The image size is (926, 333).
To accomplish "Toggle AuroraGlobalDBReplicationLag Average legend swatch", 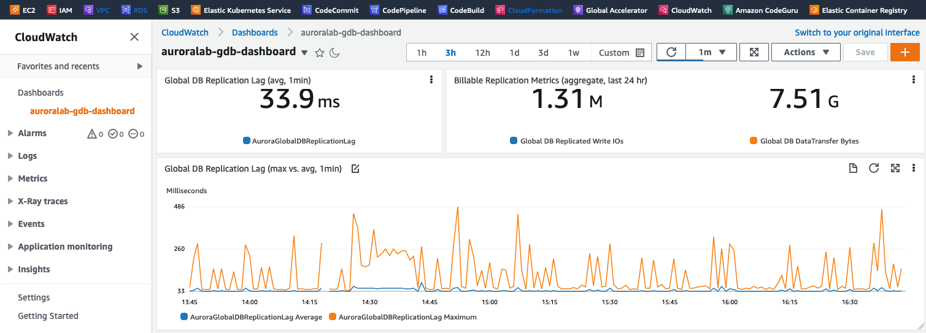I will (184, 317).
